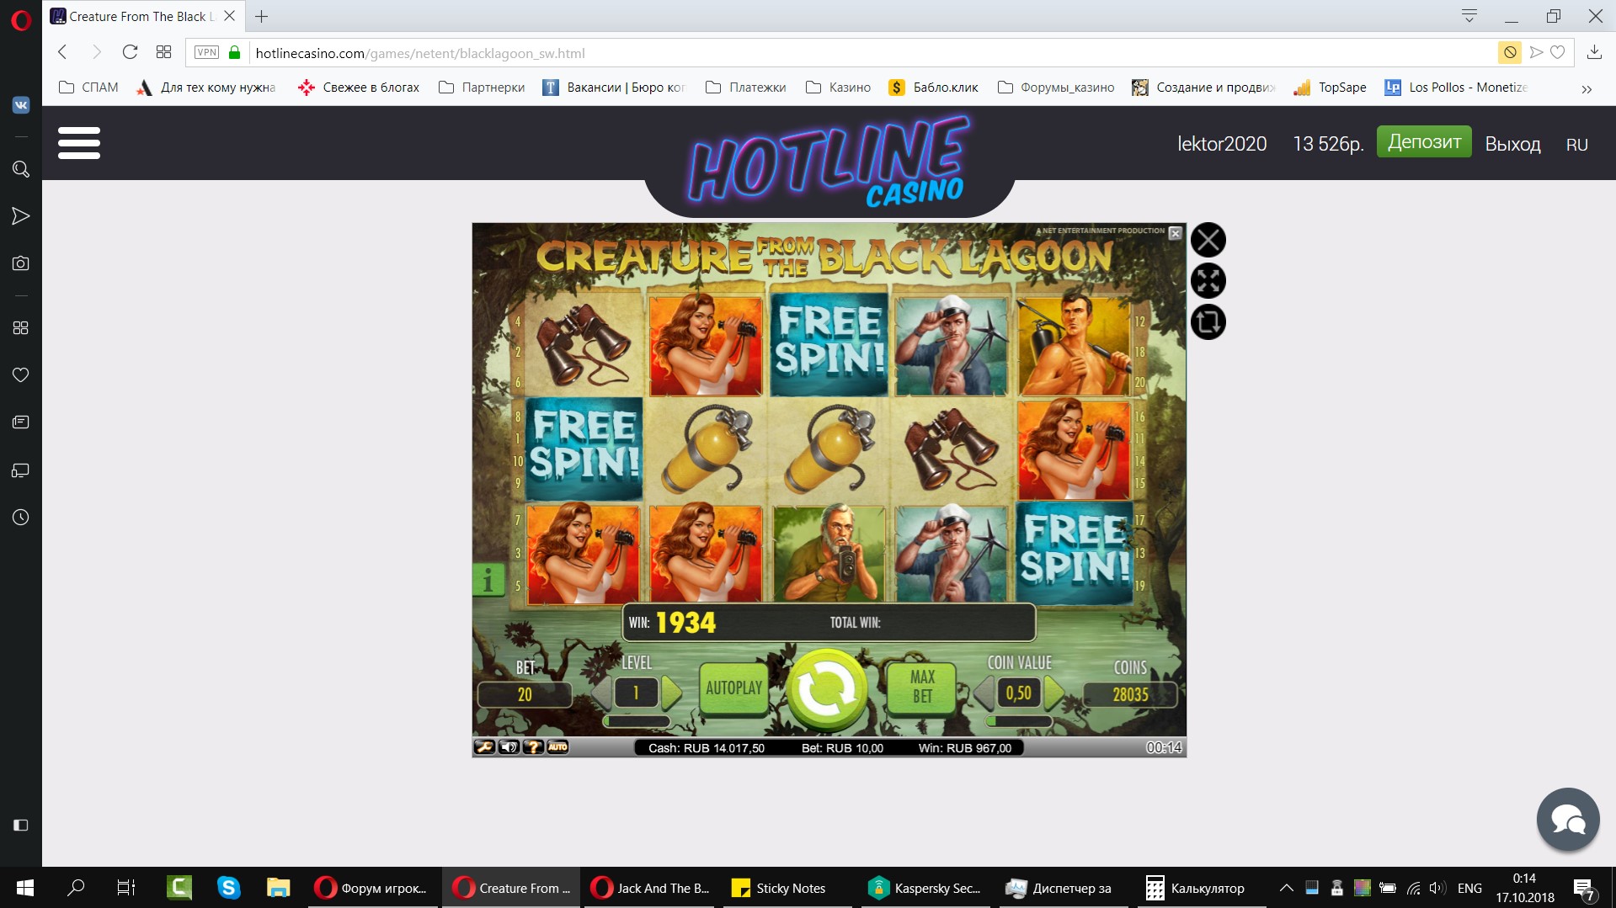1616x908 pixels.
Task: Decrease the coin value
Action: point(984,693)
